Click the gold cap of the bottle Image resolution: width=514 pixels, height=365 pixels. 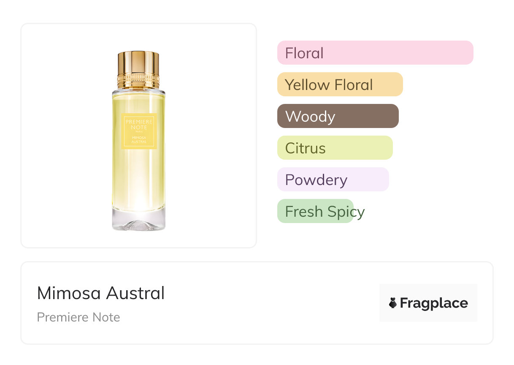[x=138, y=62]
